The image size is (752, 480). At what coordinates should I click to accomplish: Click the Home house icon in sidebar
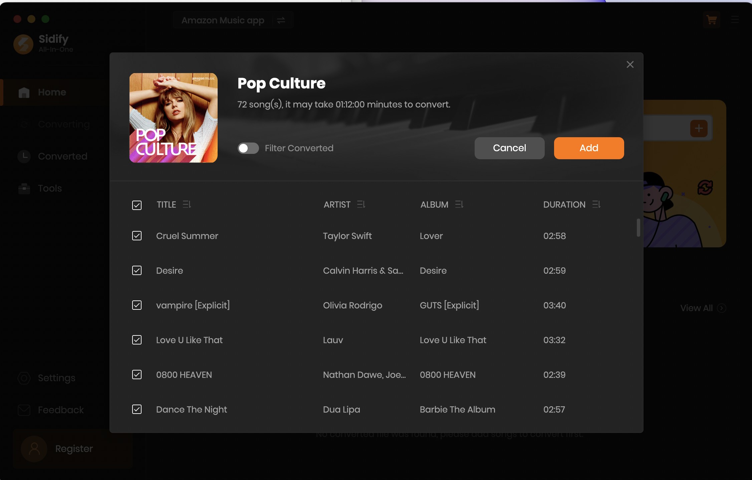tap(24, 92)
